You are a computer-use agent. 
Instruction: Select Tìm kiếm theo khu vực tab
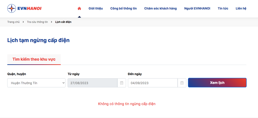click(x=34, y=60)
